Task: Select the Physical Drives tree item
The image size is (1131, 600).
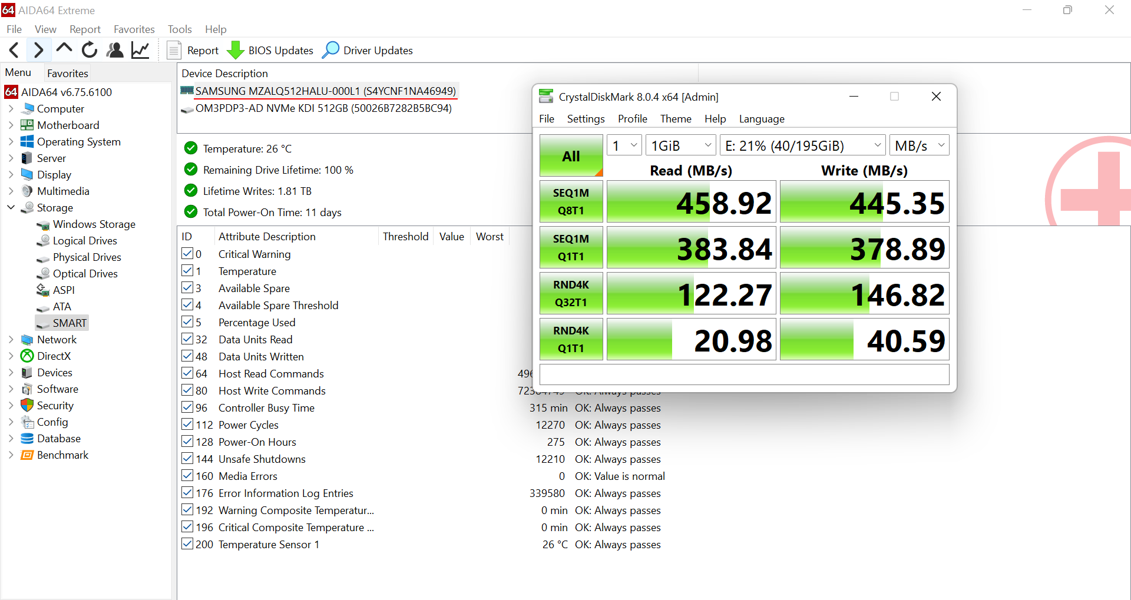Action: coord(87,257)
